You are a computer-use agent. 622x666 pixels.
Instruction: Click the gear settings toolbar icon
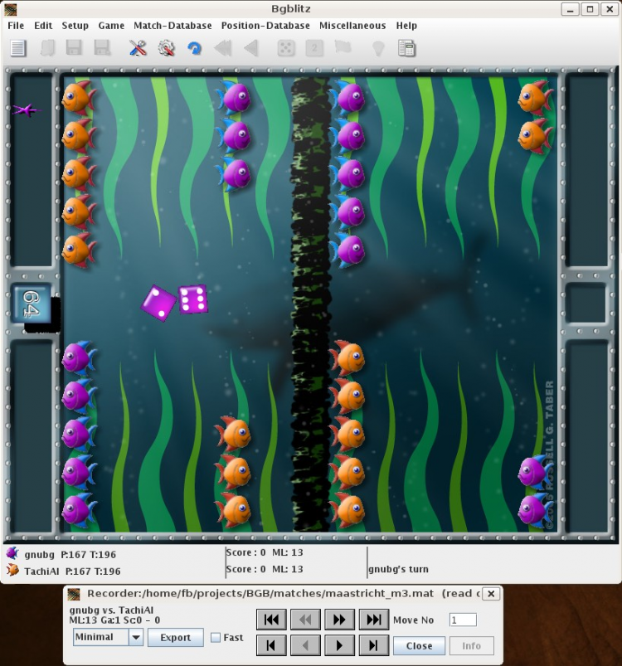tap(166, 48)
